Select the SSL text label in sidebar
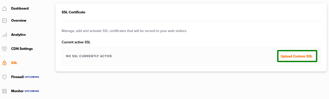329x99 pixels. point(14,63)
